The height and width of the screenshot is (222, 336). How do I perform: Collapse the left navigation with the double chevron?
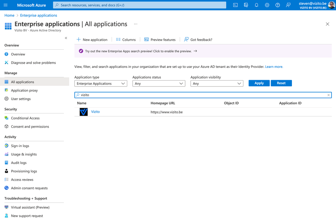pos(66,38)
